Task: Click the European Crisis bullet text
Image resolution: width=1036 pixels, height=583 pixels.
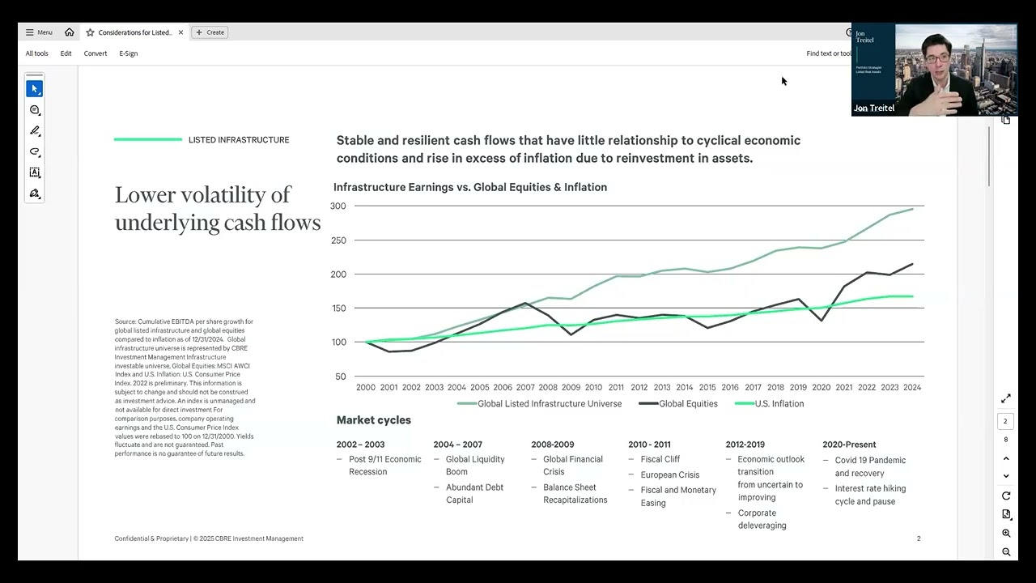Action: (670, 475)
